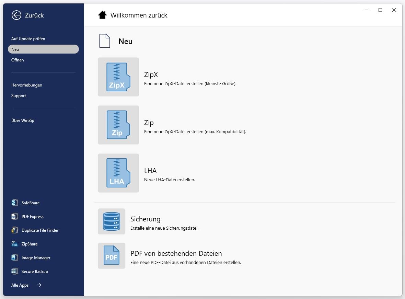The image size is (405, 299).
Task: Close the WinZip window
Action: pyautogui.click(x=394, y=10)
